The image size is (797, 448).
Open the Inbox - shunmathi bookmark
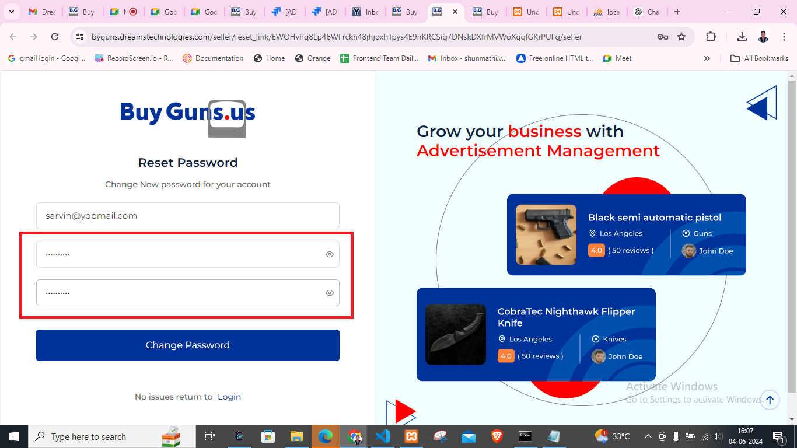(467, 58)
